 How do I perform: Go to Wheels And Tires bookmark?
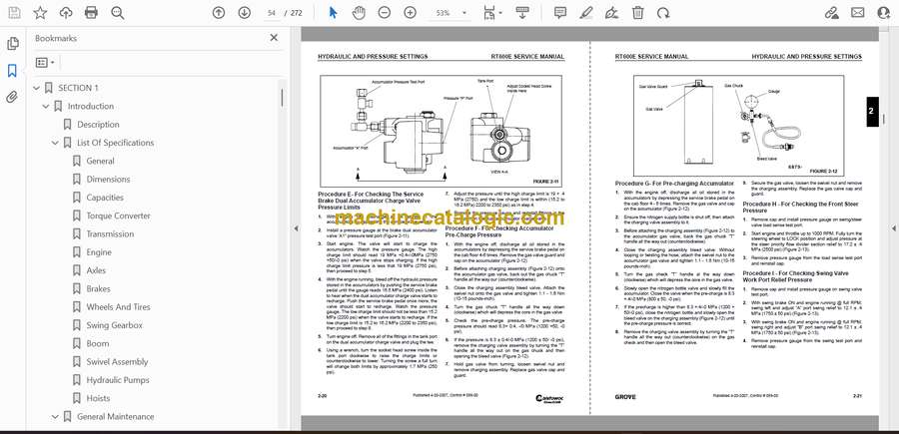(118, 307)
